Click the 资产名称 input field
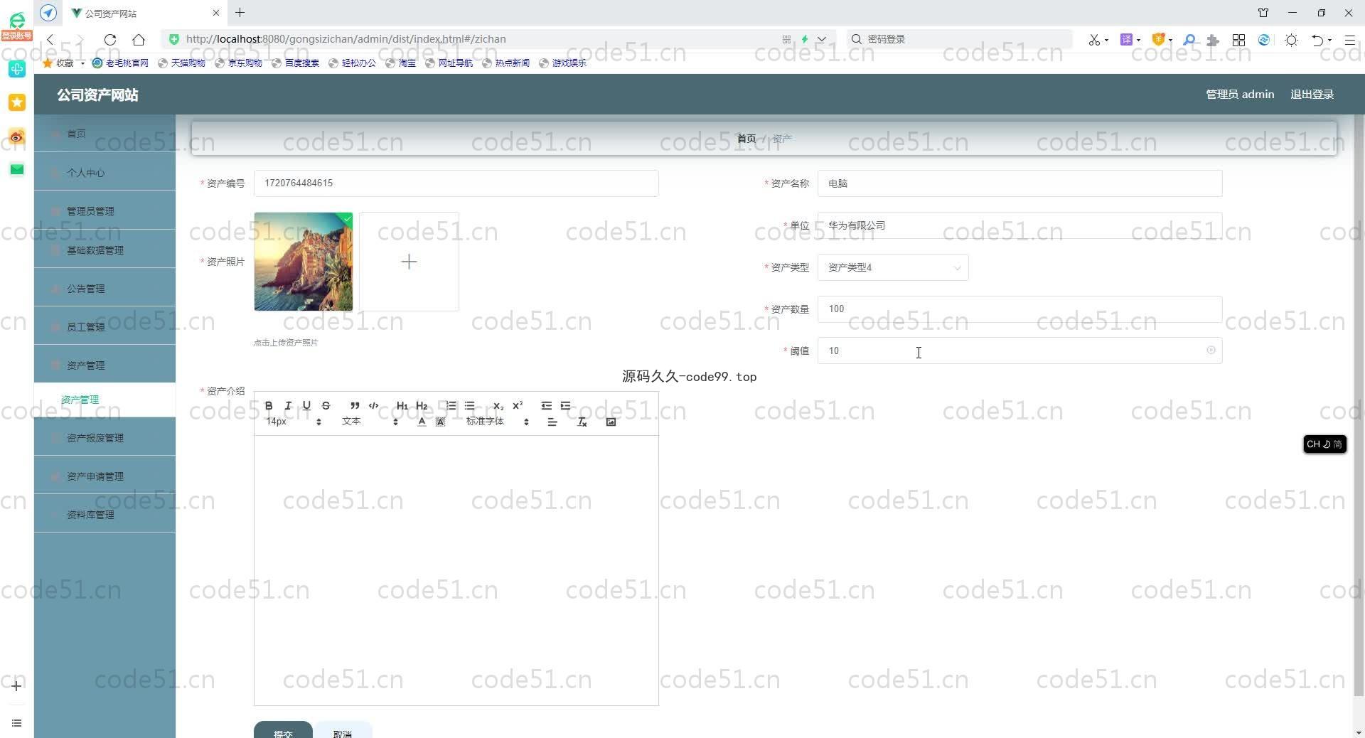The image size is (1365, 738). click(1019, 183)
